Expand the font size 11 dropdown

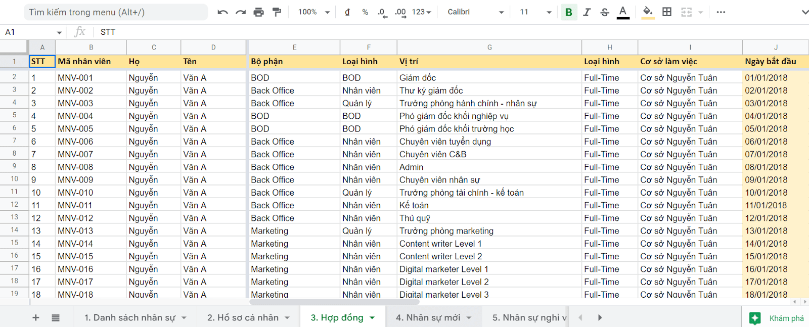tap(535, 12)
